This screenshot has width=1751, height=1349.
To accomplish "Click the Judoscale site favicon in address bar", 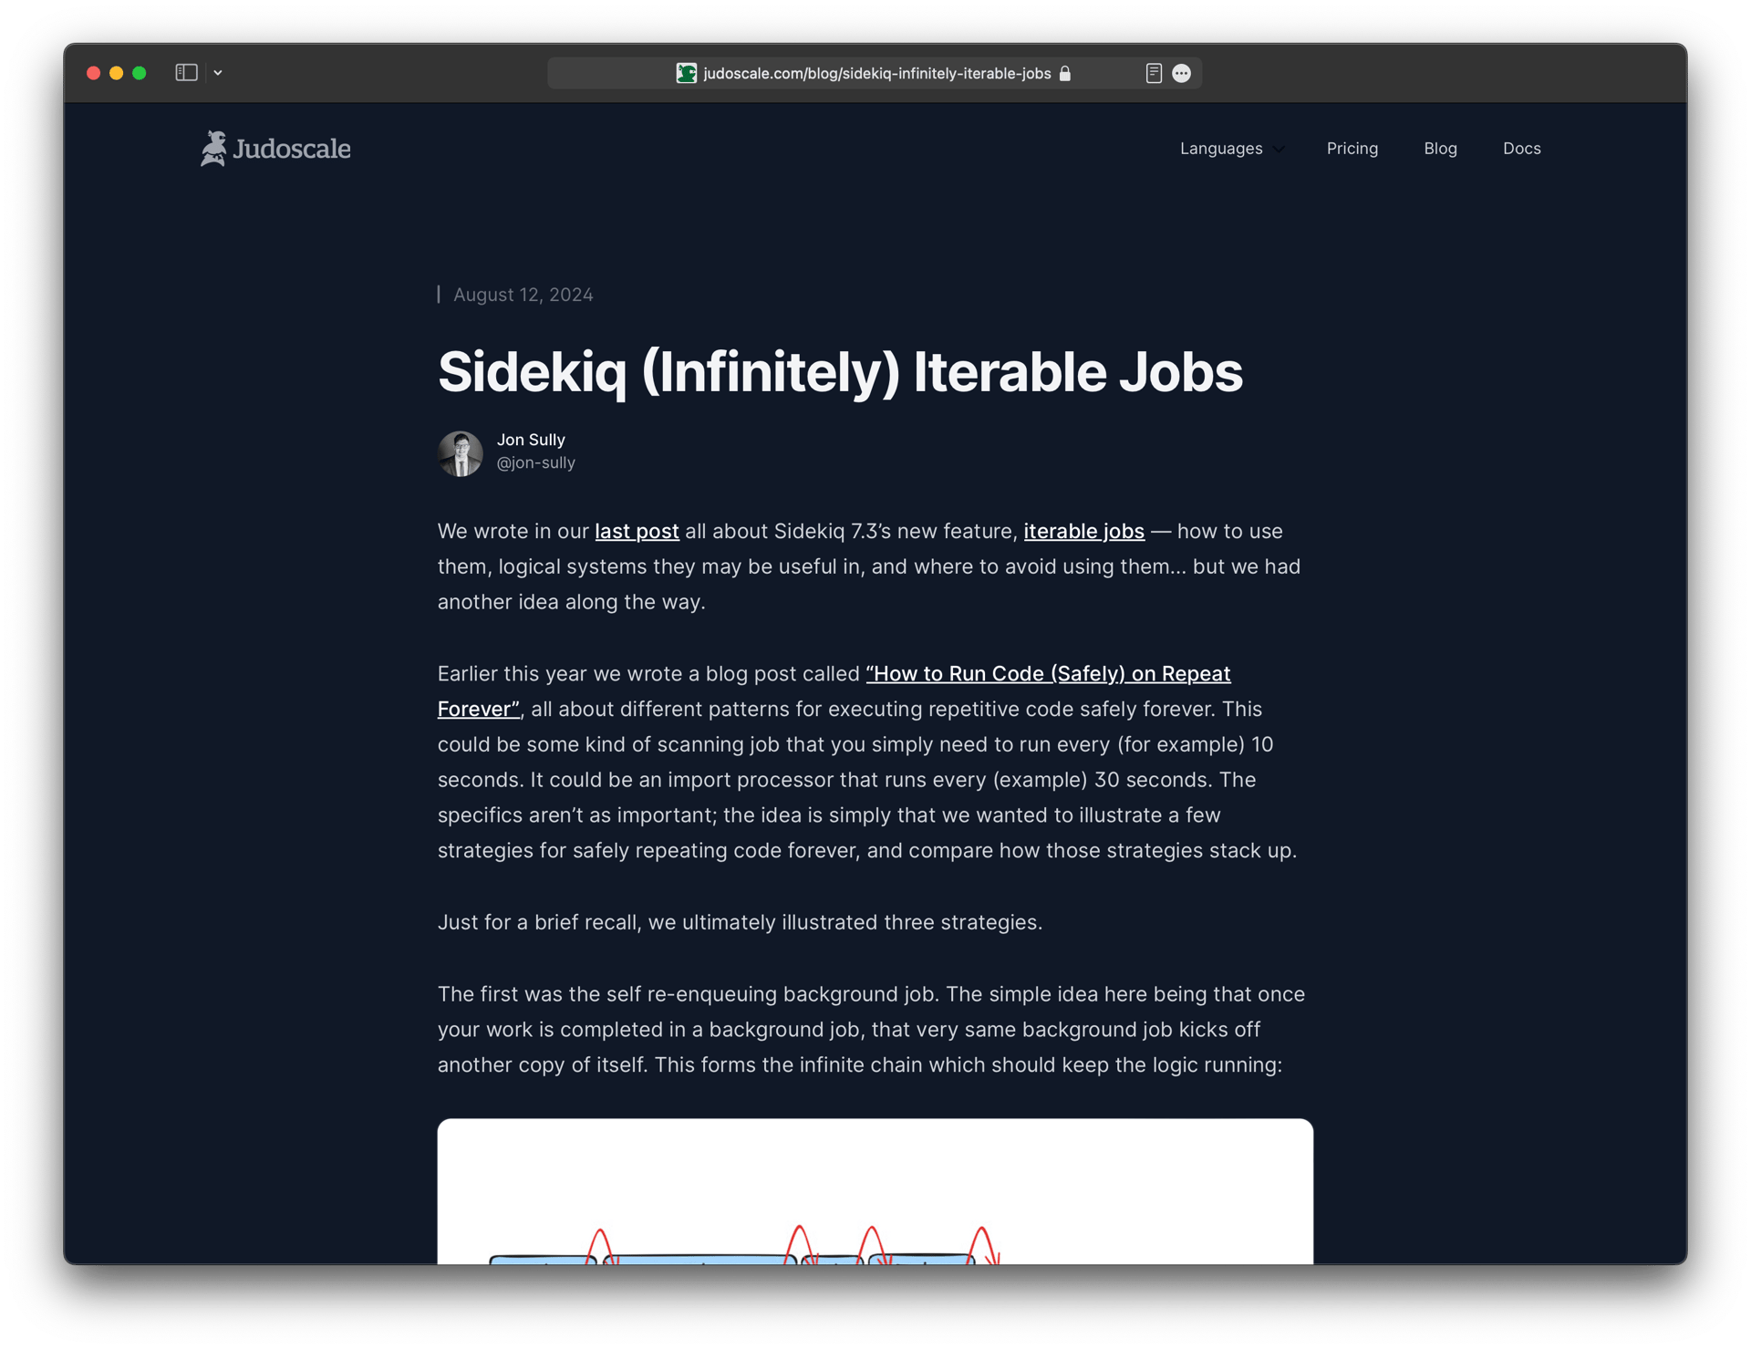I will [686, 74].
